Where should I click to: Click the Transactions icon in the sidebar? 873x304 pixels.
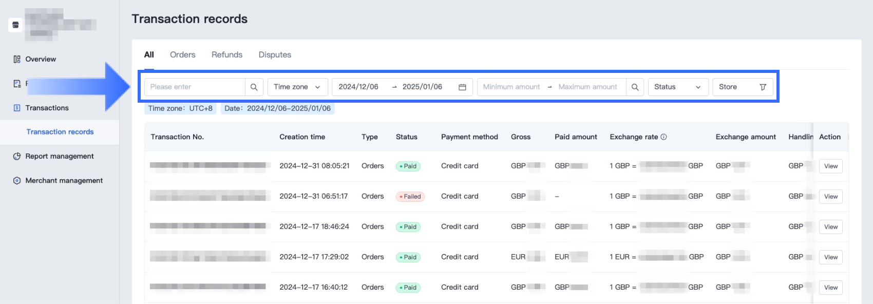17,108
